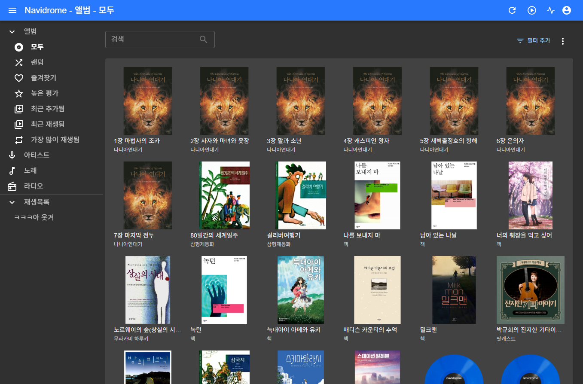Open the 필터 추가 filter dropdown
Image resolution: width=583 pixels, height=384 pixels.
[533, 41]
